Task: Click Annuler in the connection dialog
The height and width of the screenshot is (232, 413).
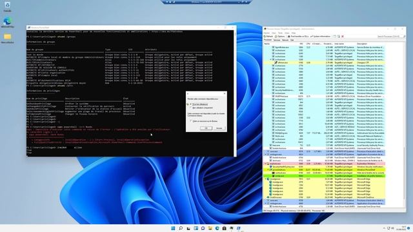Action: coord(219,128)
